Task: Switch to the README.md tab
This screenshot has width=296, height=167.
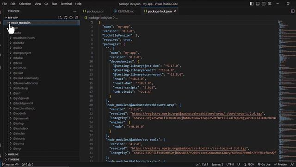Action: 124,11
